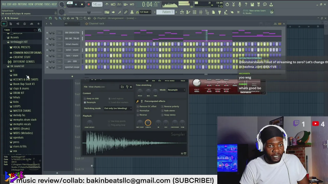Open the PATTERNS menu
The image size is (328, 184).
pyautogui.click(x=22, y=4)
